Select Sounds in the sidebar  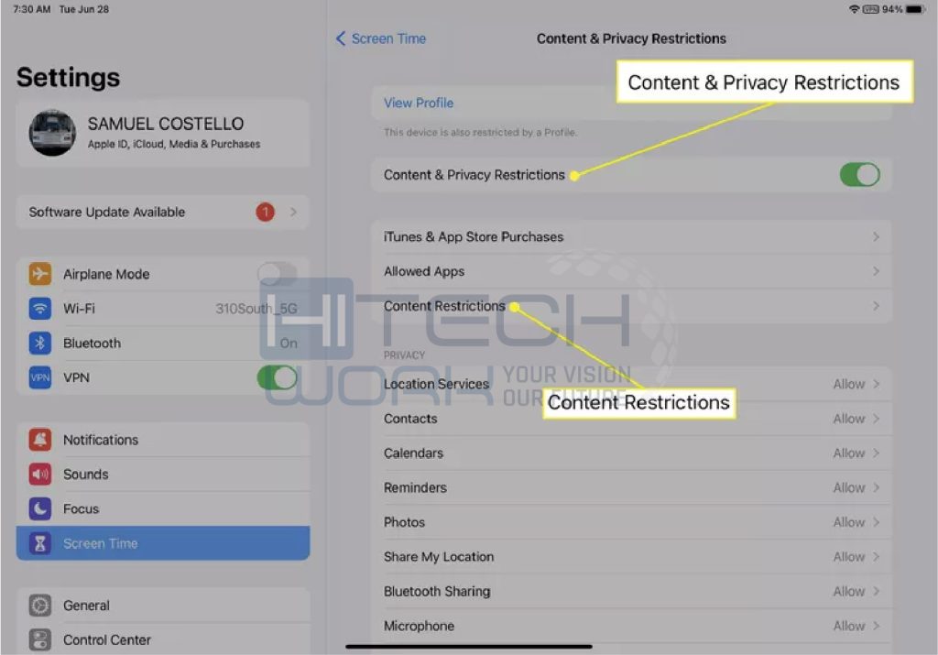[163, 475]
